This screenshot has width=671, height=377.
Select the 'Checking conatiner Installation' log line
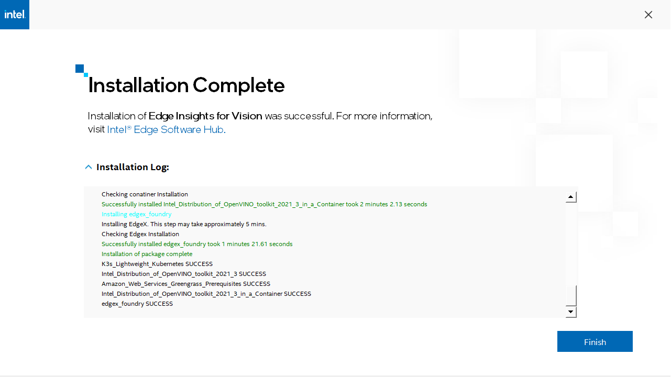(x=145, y=194)
